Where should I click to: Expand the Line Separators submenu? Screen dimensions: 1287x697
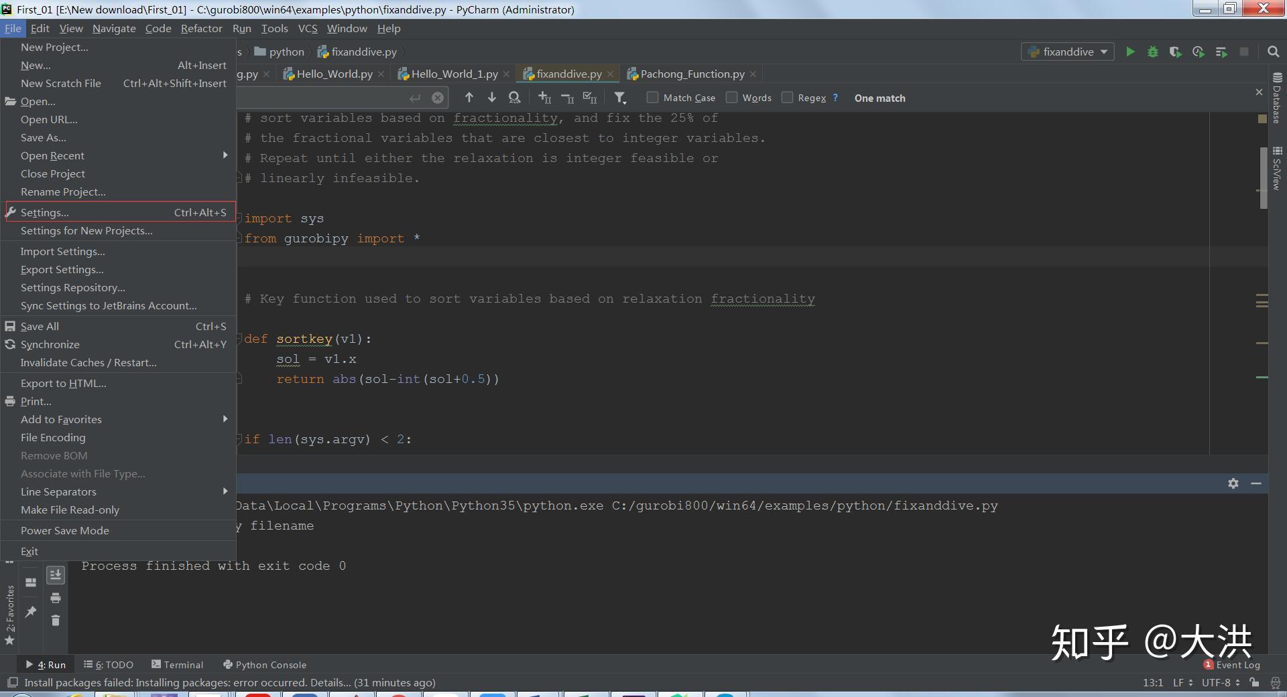(80, 491)
